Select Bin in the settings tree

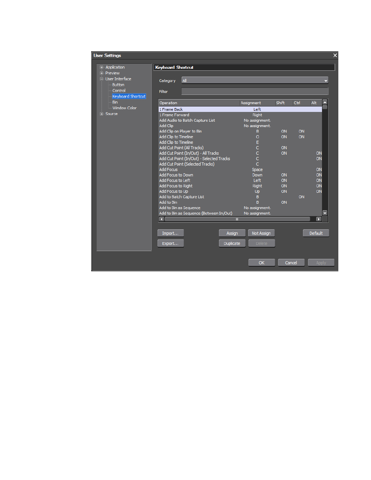point(115,102)
